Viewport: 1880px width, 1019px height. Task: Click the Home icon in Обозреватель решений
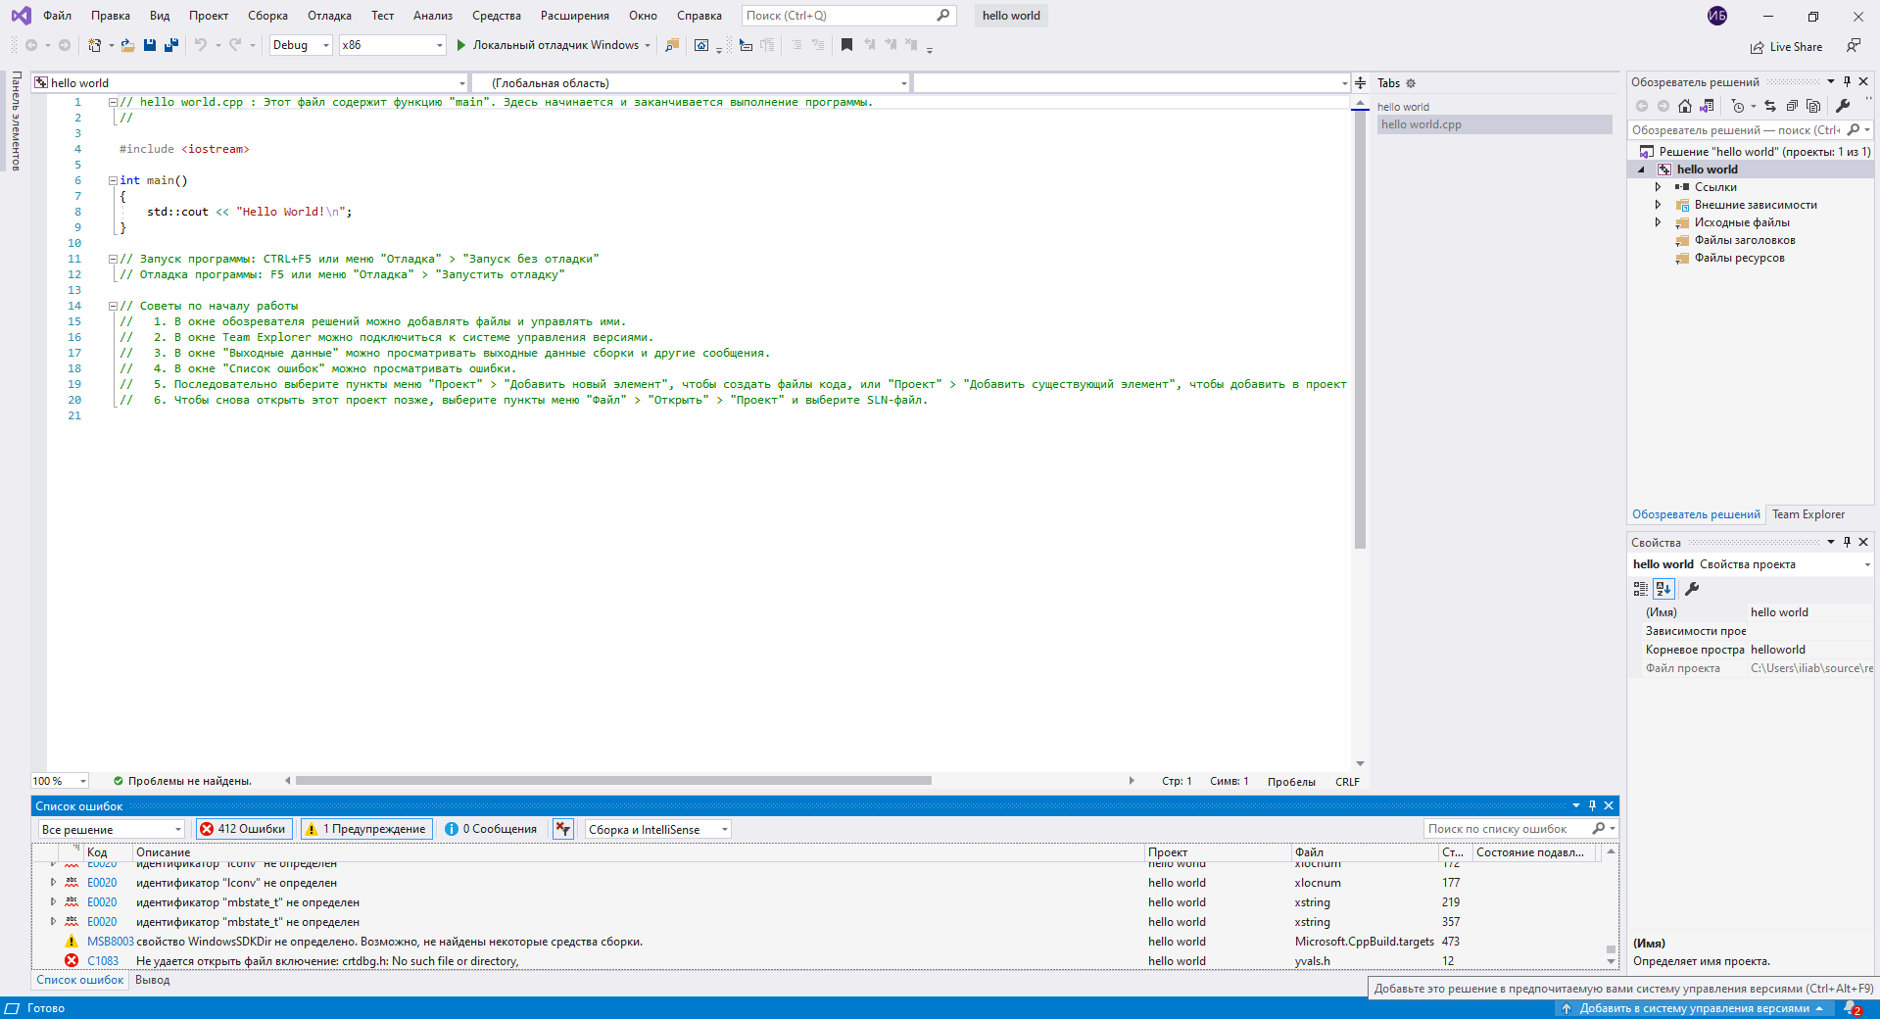click(1685, 106)
